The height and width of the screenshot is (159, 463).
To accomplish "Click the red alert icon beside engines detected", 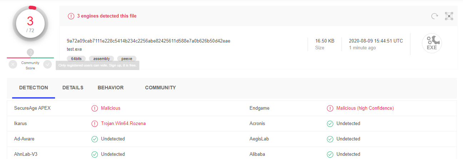I will (71, 16).
